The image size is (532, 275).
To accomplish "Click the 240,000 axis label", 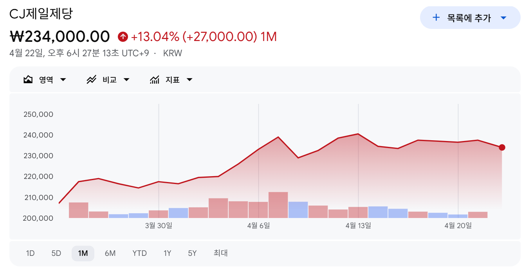I will point(39,135).
